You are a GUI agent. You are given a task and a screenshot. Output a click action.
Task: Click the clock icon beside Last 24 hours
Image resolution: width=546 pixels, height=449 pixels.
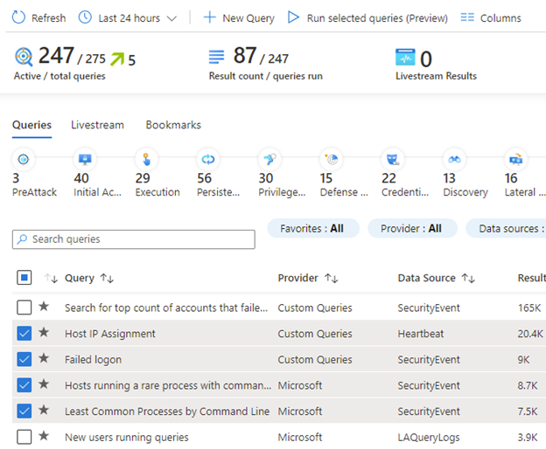click(x=85, y=17)
